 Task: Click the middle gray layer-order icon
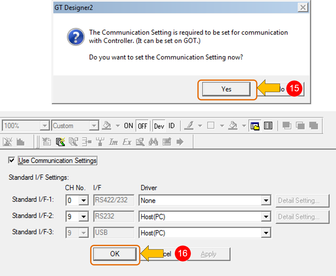click(300, 126)
